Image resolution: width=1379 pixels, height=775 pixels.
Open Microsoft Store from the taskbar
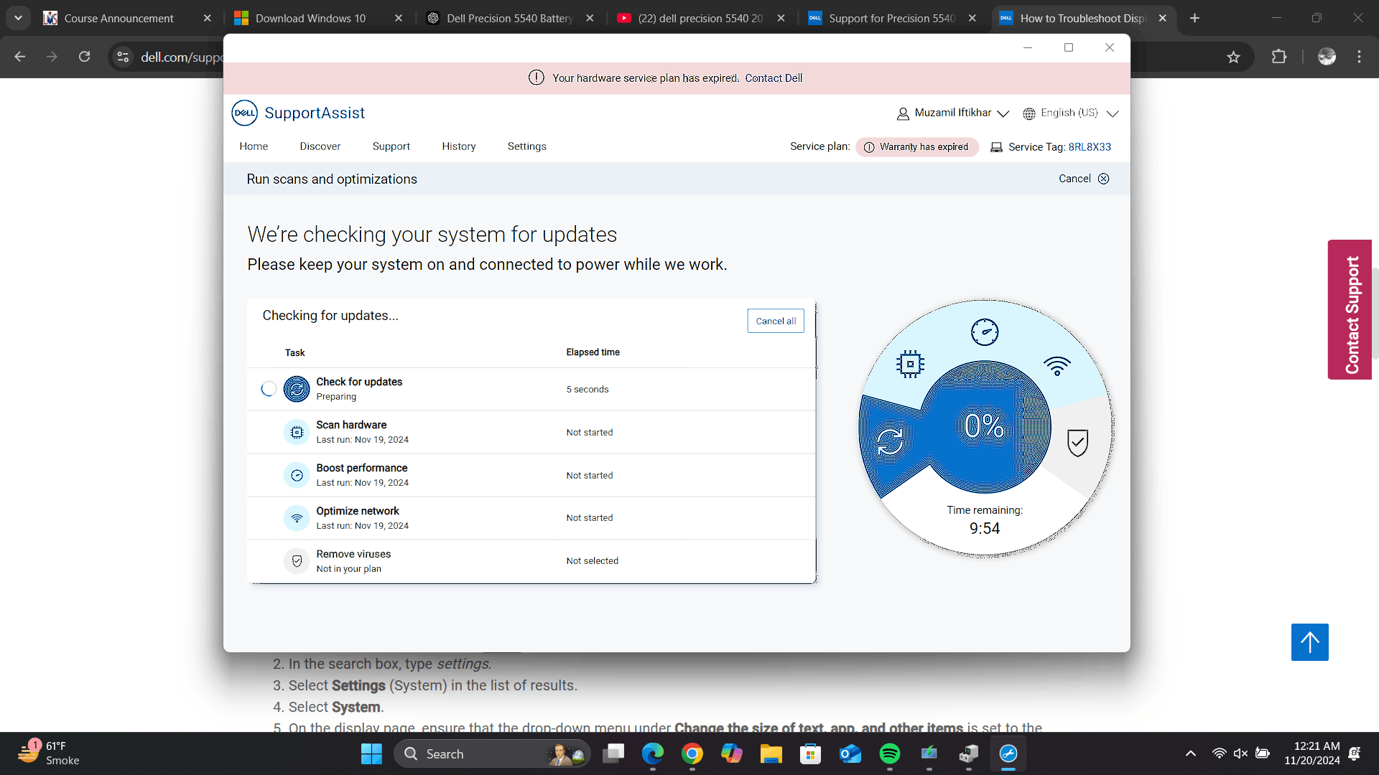pos(811,753)
